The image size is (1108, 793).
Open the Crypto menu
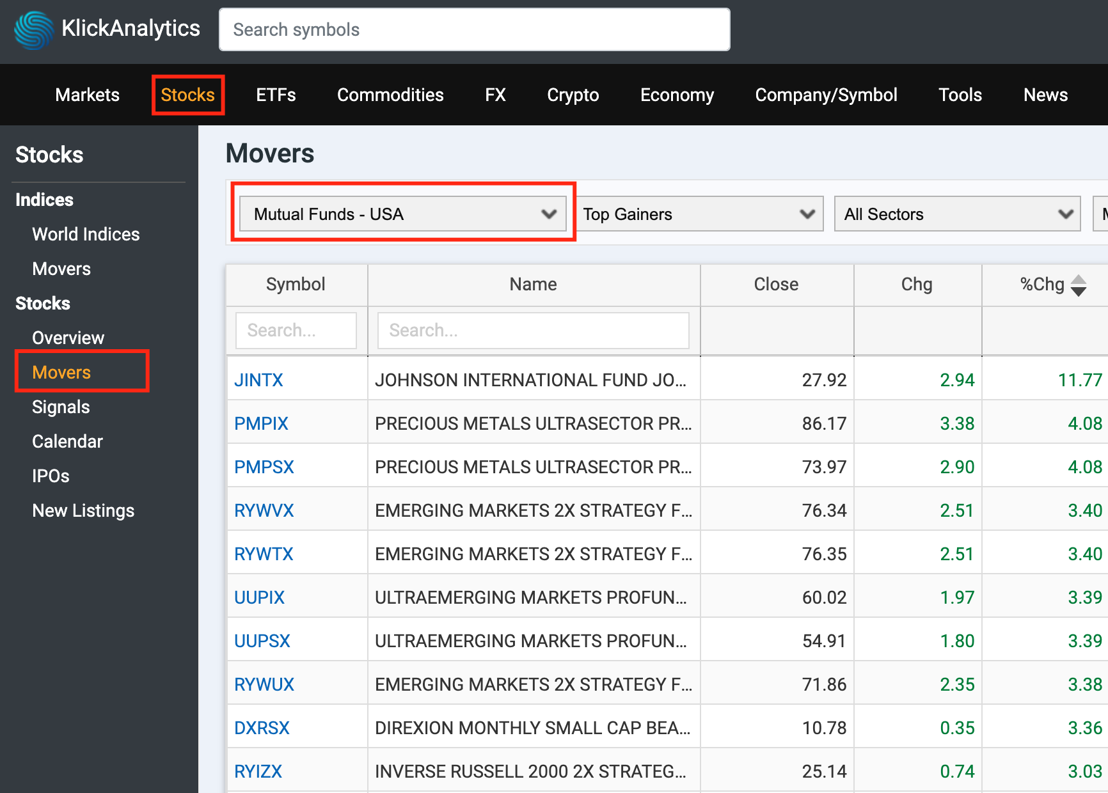(573, 95)
